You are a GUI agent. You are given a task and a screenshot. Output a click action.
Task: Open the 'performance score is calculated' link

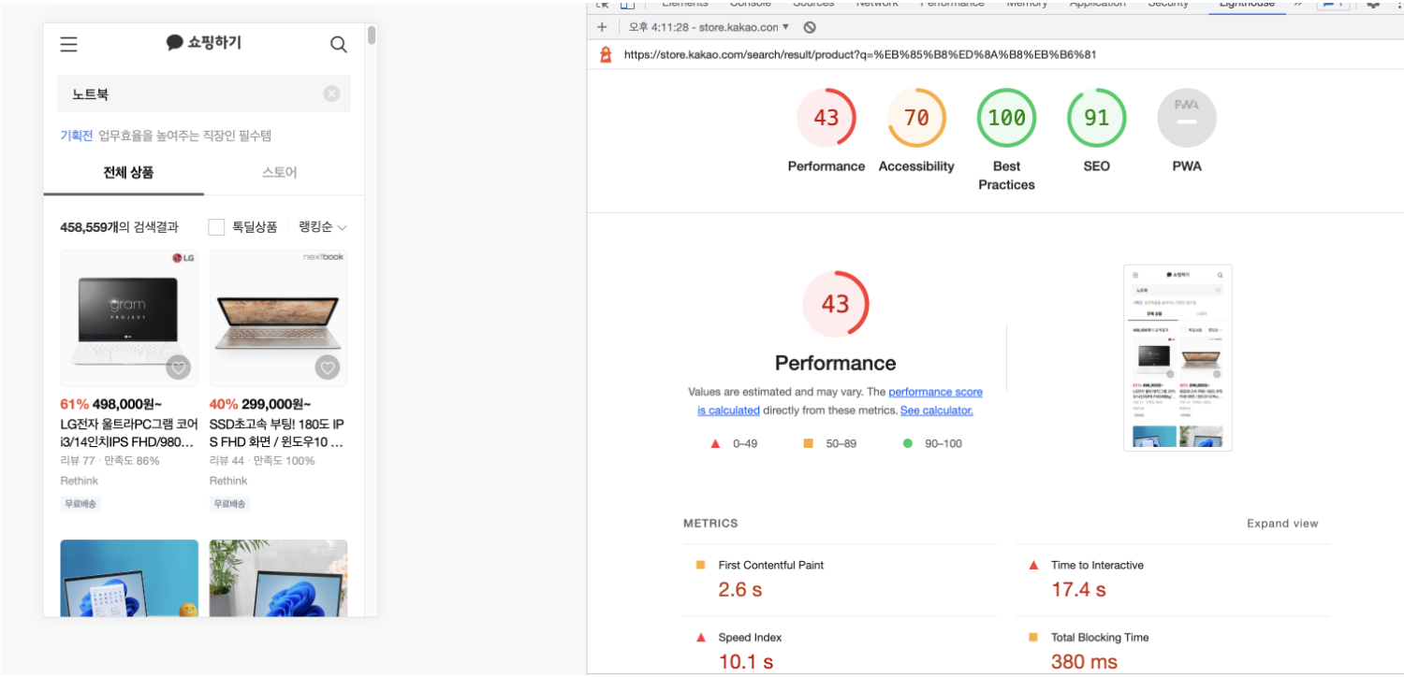coord(840,401)
